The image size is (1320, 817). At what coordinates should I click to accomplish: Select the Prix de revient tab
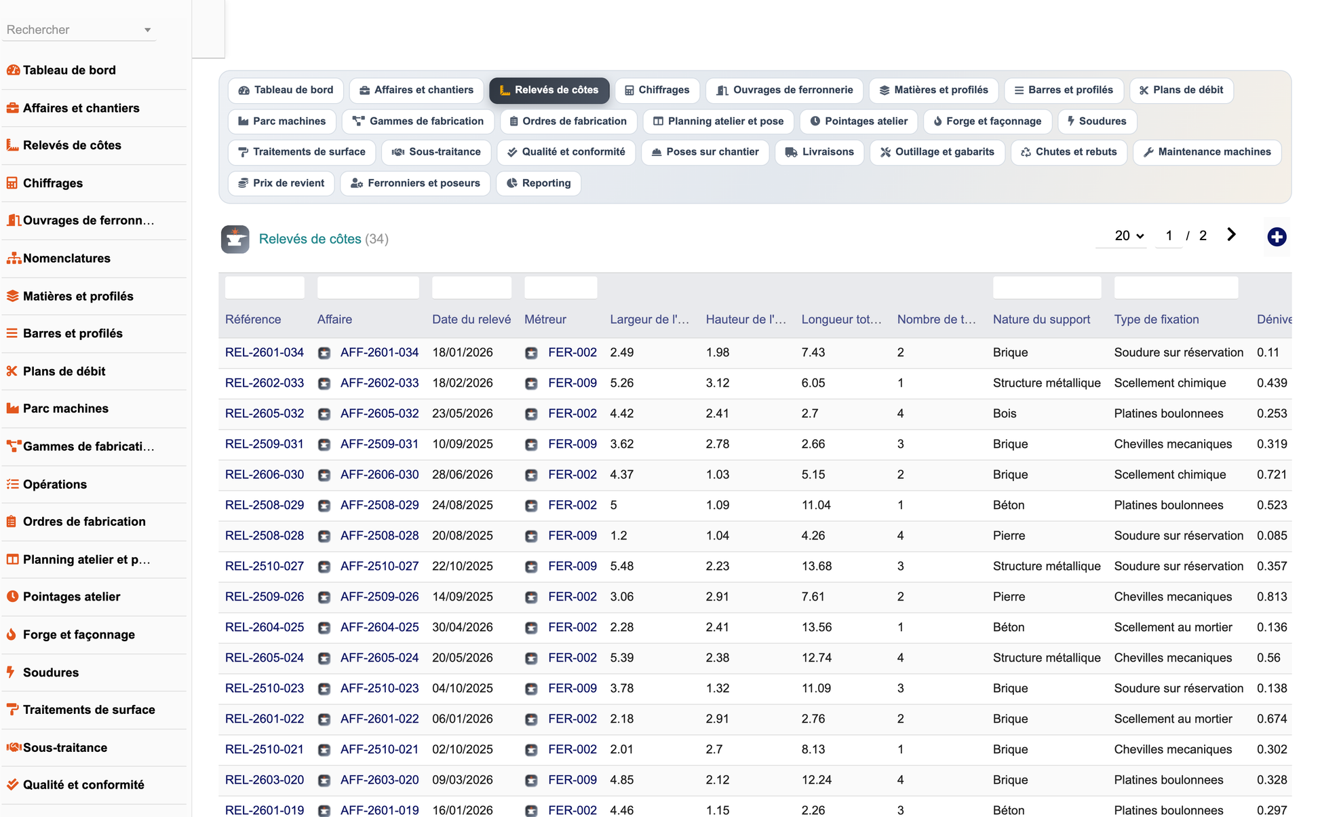pyautogui.click(x=281, y=183)
